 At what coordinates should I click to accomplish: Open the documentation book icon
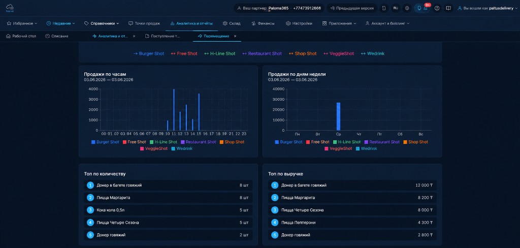tap(448, 8)
